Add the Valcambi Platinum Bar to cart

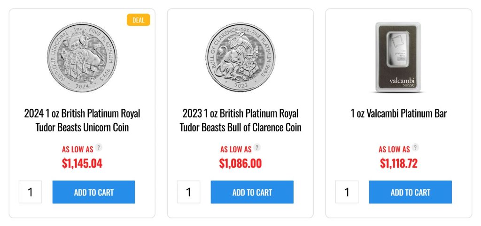[410, 192]
